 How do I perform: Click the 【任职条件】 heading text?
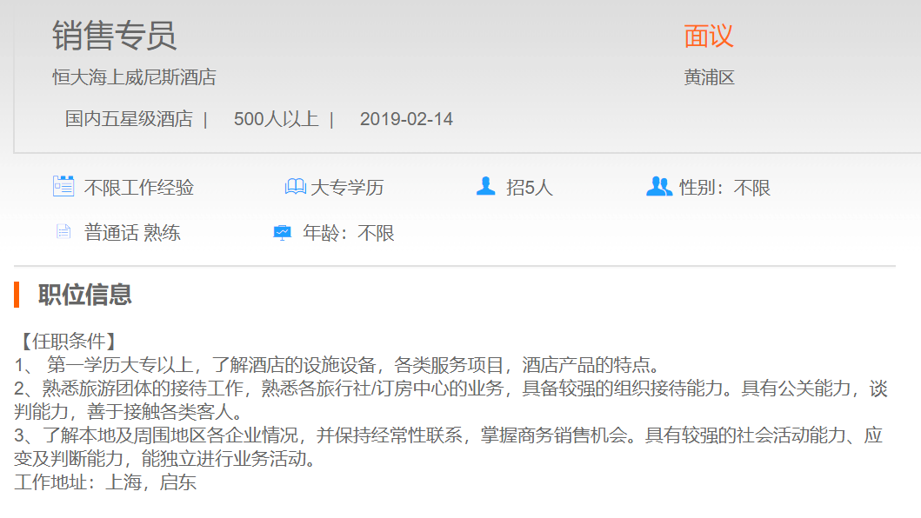66,341
